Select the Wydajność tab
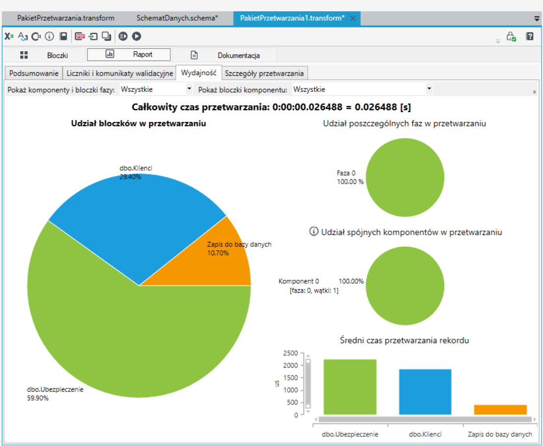The height and width of the screenshot is (446, 543). pos(199,73)
